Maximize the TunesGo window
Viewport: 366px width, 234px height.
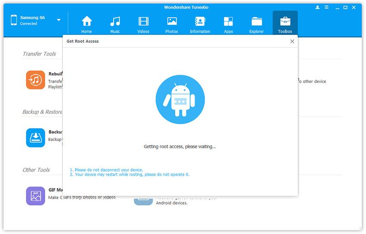click(x=346, y=7)
